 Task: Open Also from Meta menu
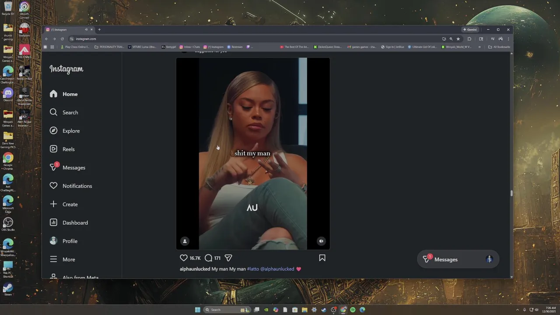tap(74, 277)
